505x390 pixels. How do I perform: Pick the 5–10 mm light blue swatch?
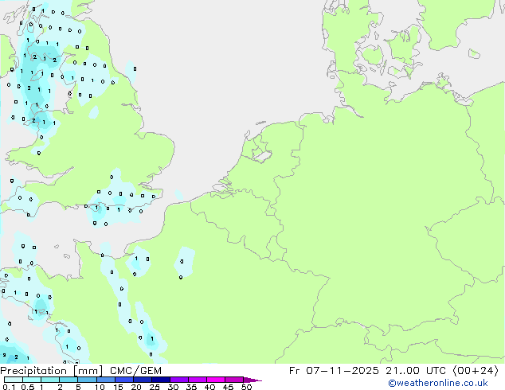87,380
